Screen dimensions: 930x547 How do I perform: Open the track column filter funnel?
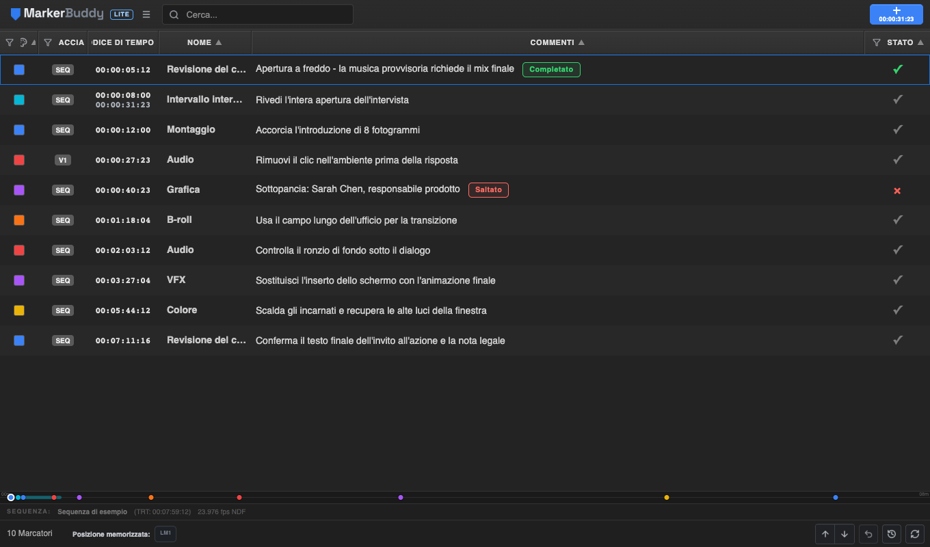tap(48, 42)
